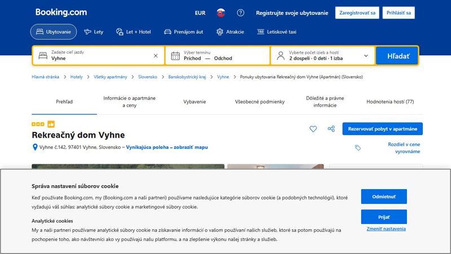Switch to the Vybavenie tab

click(194, 102)
